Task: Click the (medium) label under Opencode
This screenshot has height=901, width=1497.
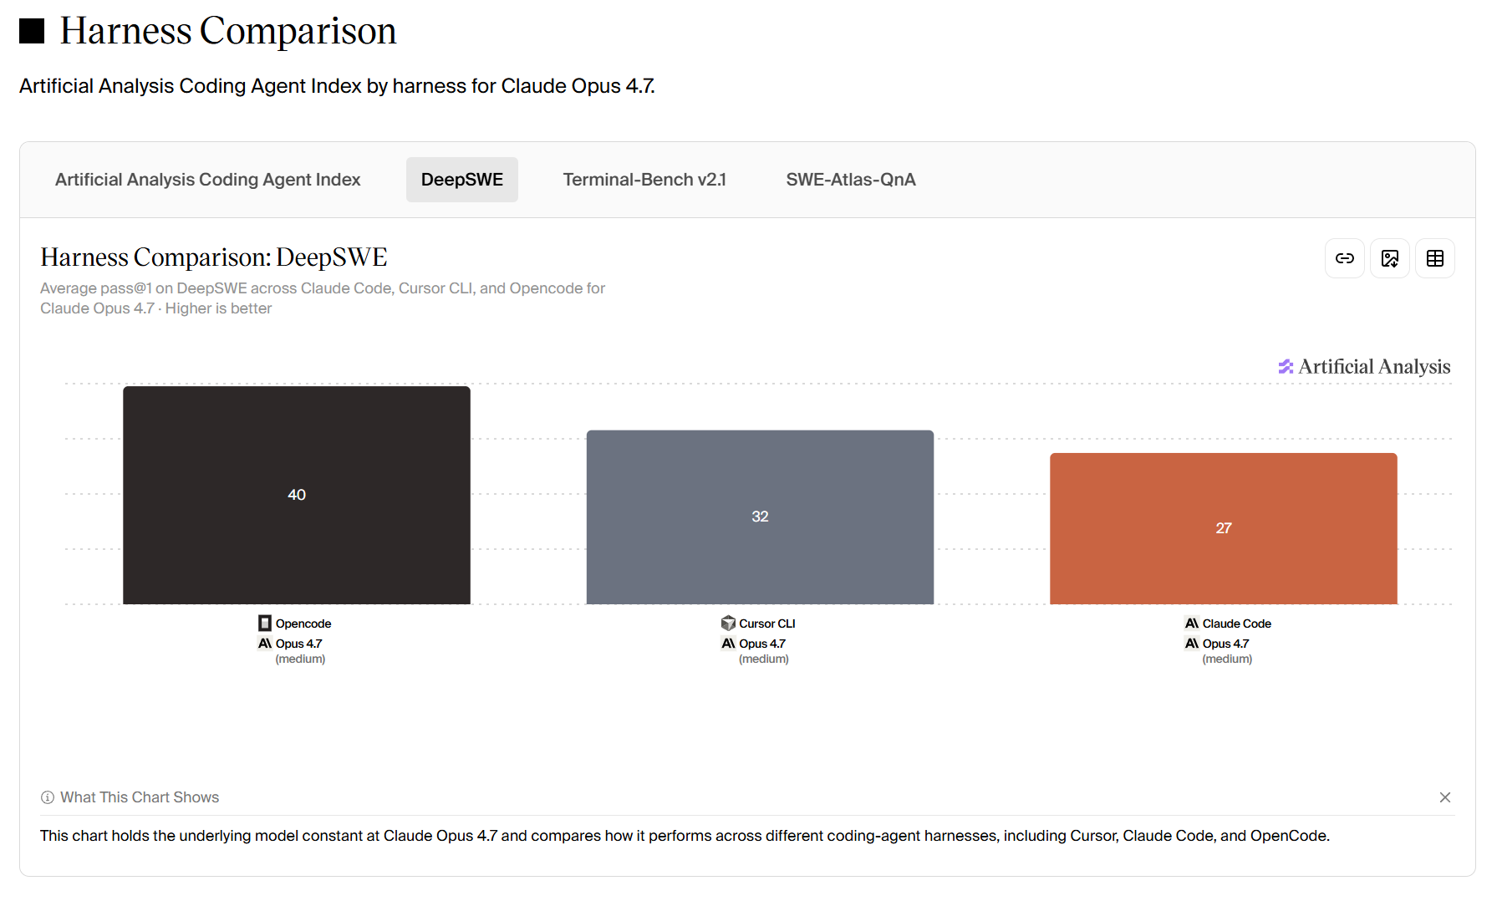Action: click(x=300, y=659)
